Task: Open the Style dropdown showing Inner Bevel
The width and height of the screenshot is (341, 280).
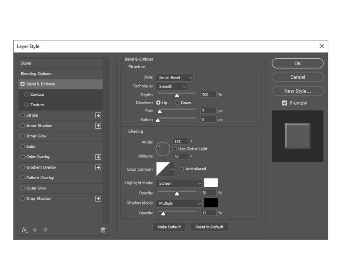Action: pyautogui.click(x=175, y=77)
